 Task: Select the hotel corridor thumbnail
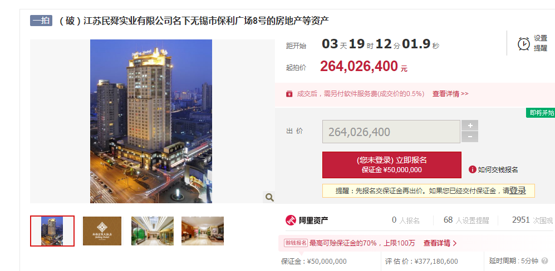pos(153,231)
